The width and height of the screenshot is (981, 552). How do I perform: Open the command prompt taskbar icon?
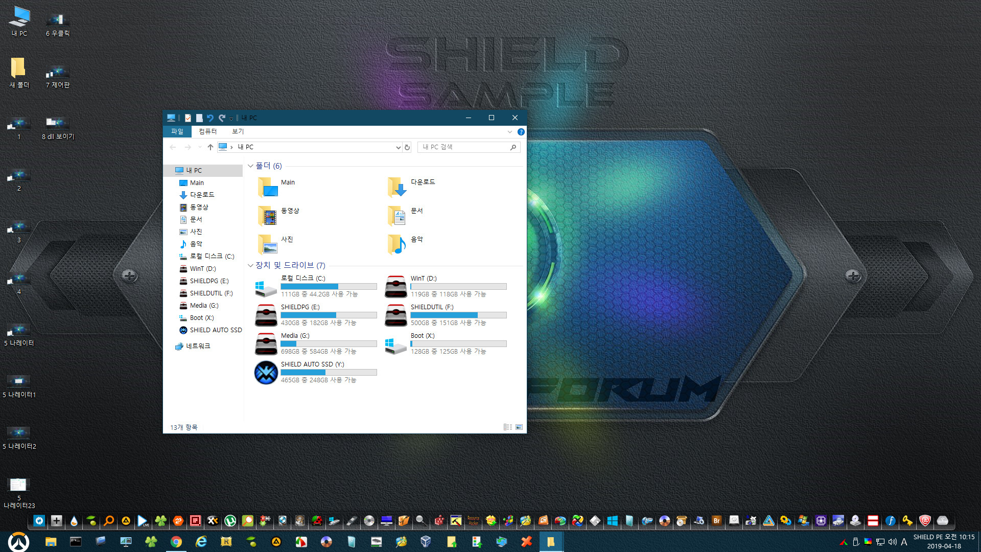pyautogui.click(x=76, y=542)
